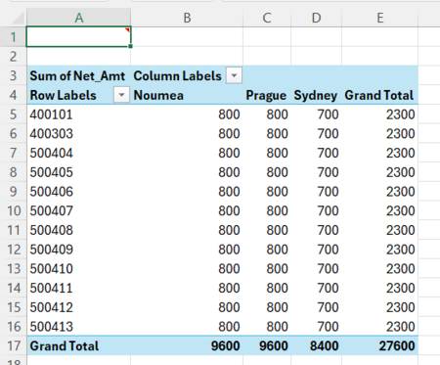Viewport: 440px width, 365px height.
Task: Click the 'Sum of Net_Amt' cell
Action: point(78,75)
